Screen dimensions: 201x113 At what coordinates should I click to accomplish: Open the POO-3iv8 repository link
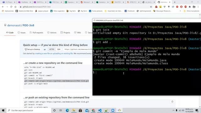point(28,25)
